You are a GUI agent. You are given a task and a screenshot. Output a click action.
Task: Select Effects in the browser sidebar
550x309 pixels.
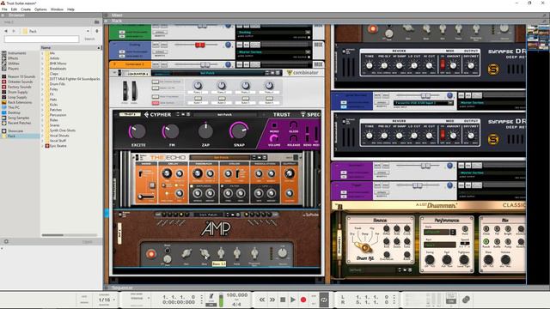click(x=13, y=58)
